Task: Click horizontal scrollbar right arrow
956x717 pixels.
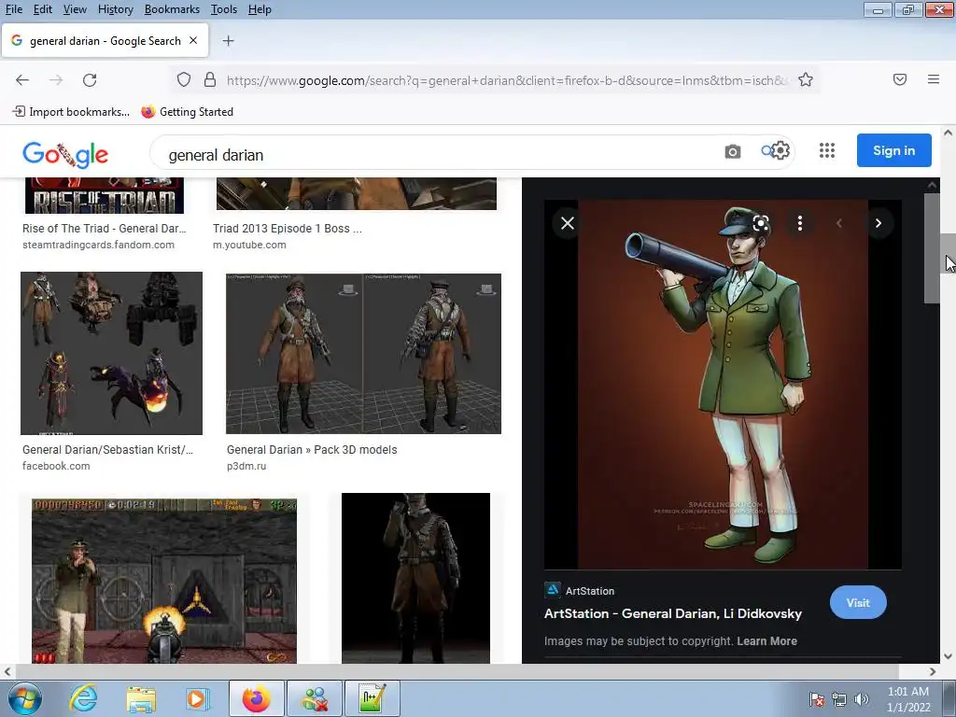Action: [x=933, y=671]
